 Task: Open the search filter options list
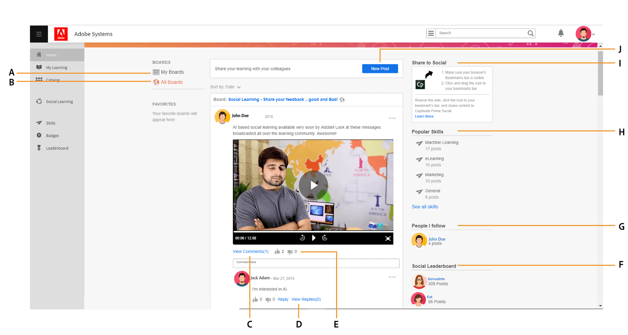coord(431,33)
